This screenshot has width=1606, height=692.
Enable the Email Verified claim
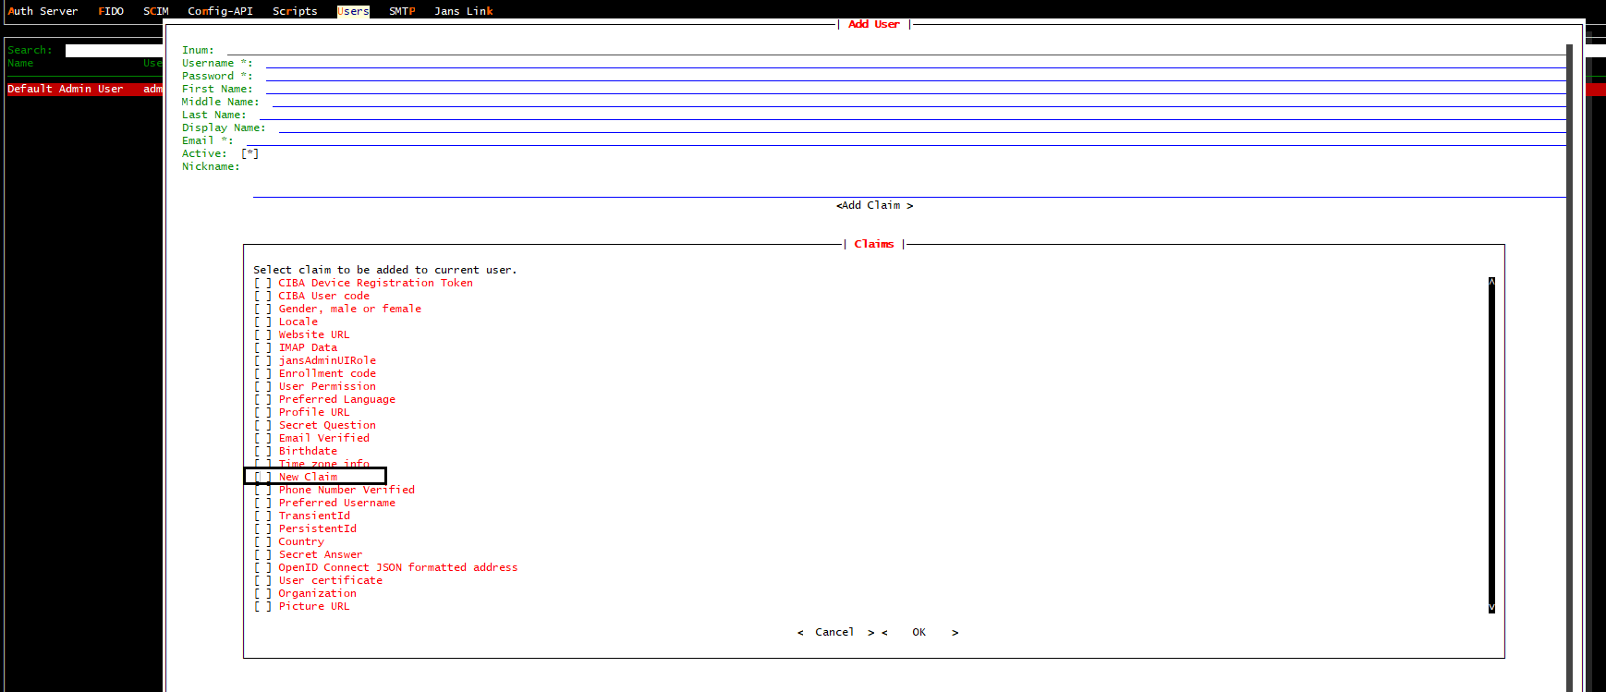click(263, 439)
